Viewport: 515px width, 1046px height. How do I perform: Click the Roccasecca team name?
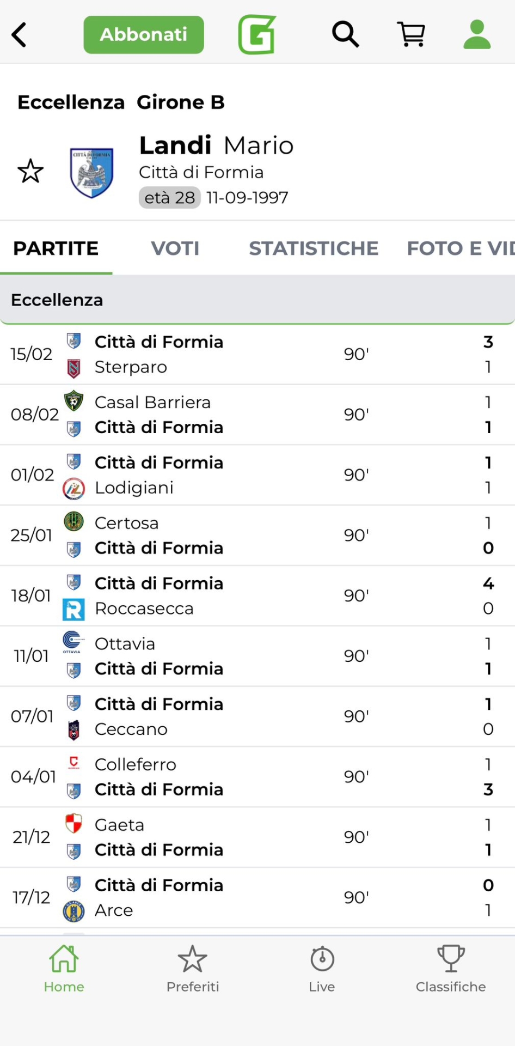(x=144, y=609)
